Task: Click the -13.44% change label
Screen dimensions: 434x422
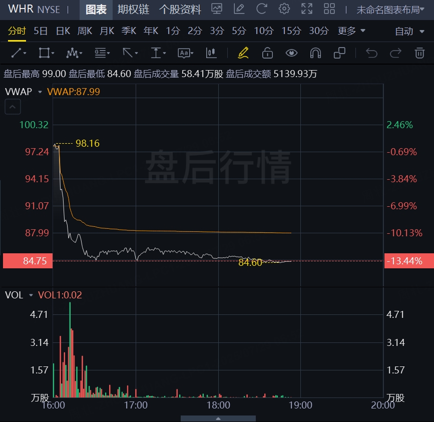Action: tap(409, 261)
